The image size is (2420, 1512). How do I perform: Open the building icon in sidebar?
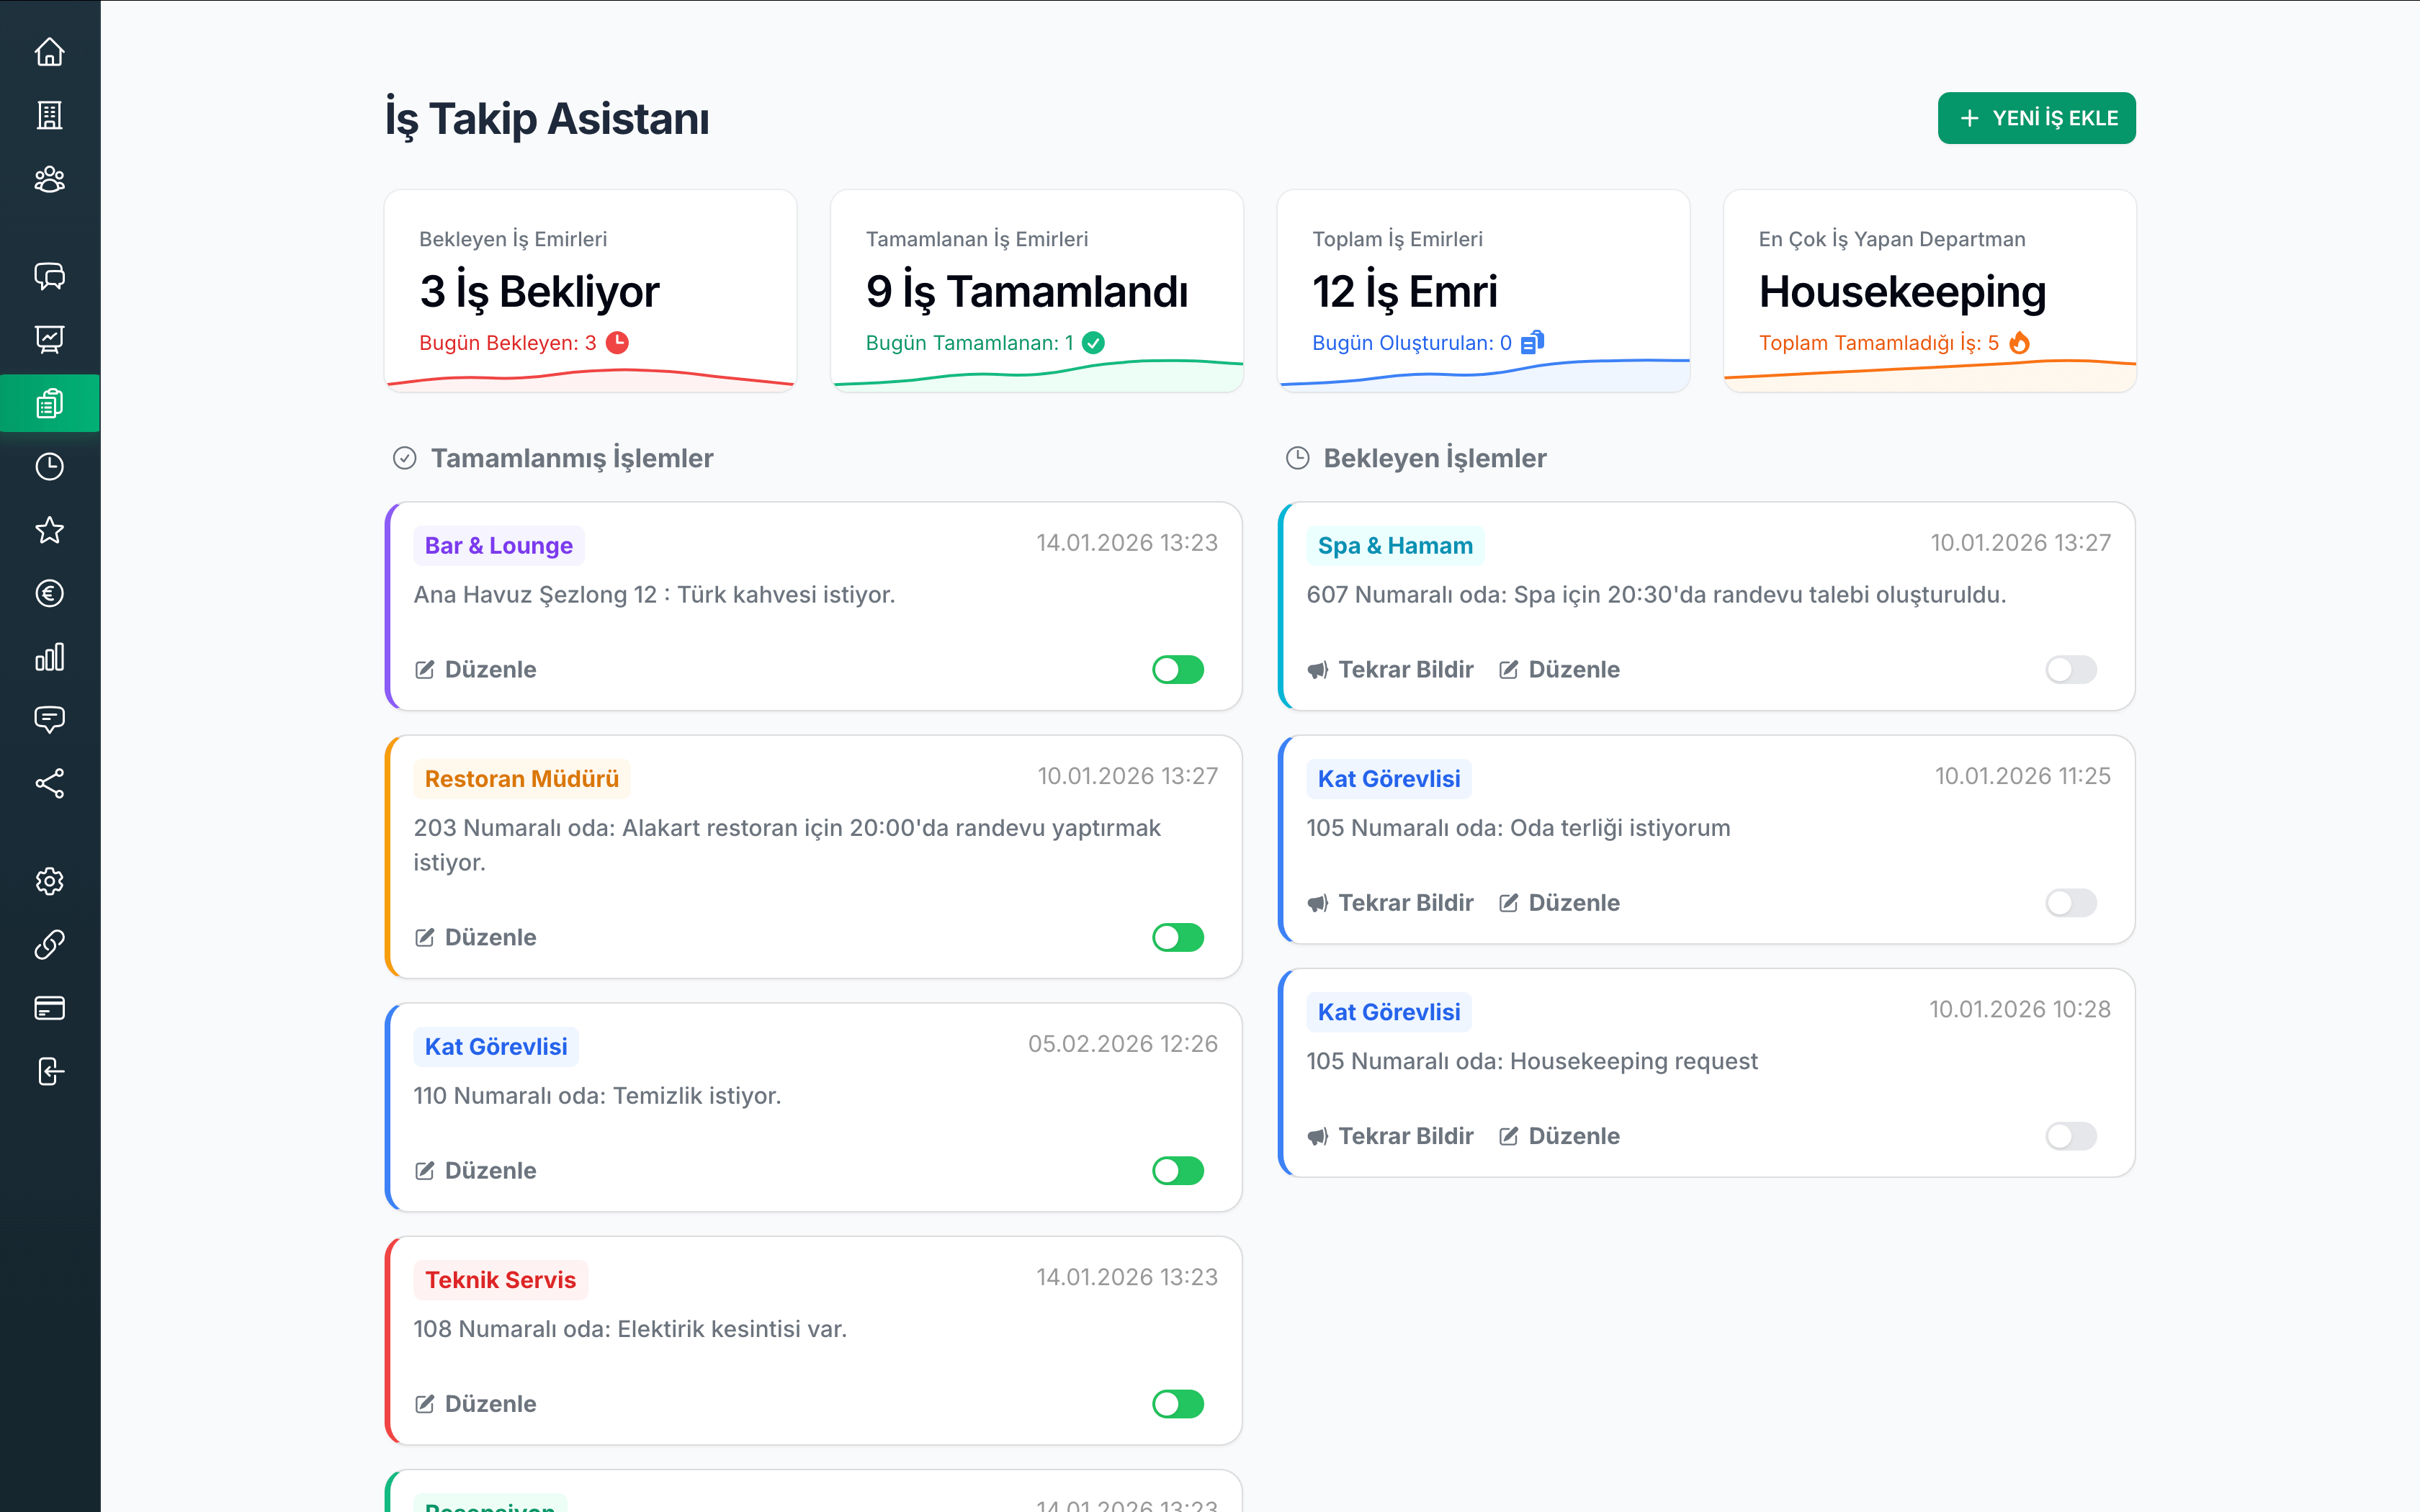click(x=49, y=115)
